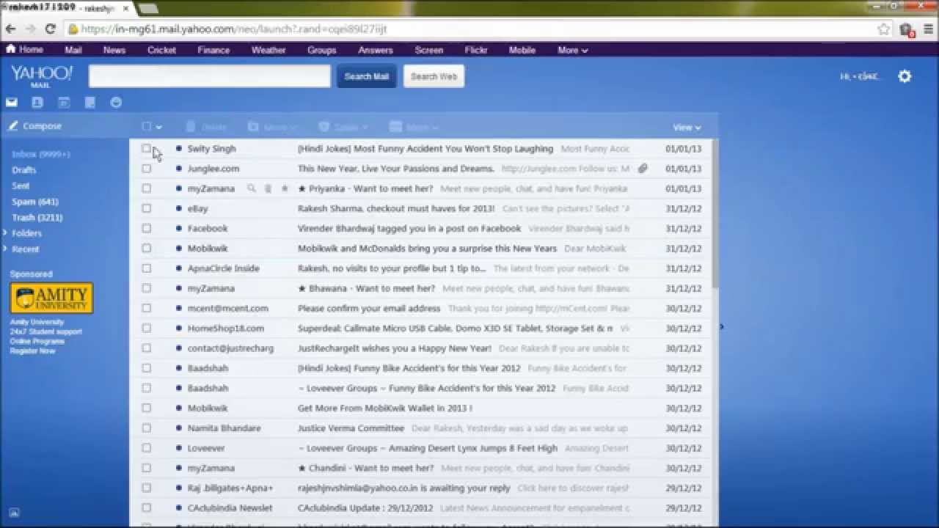Viewport: 939px width, 528px height.
Task: Open the Drafts folder
Action: [24, 170]
